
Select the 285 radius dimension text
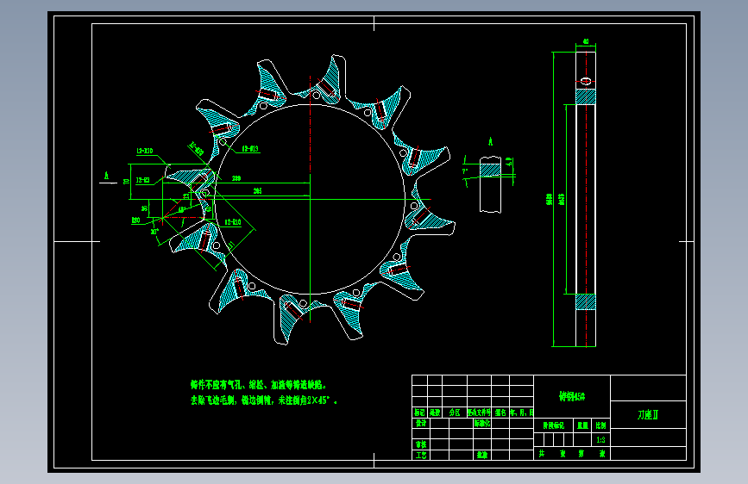click(257, 191)
